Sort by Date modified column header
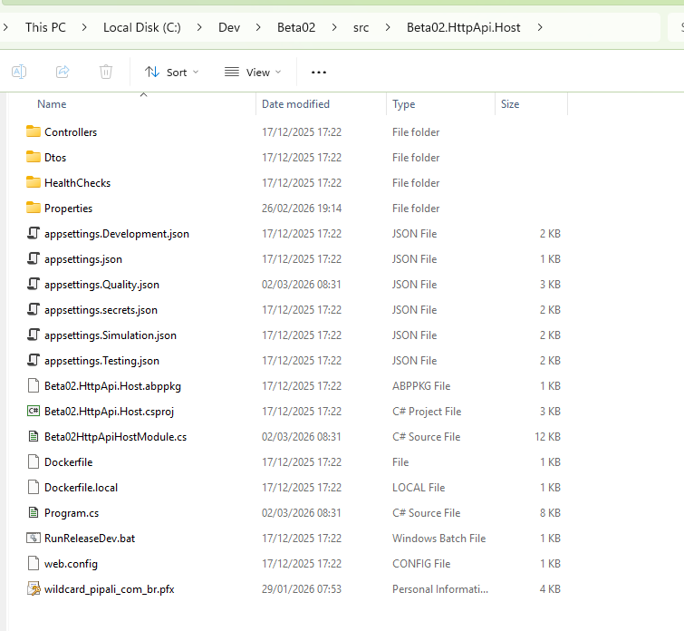 295,104
